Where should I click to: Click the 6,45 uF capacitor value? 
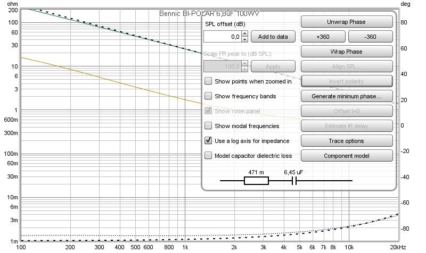pyautogui.click(x=293, y=172)
